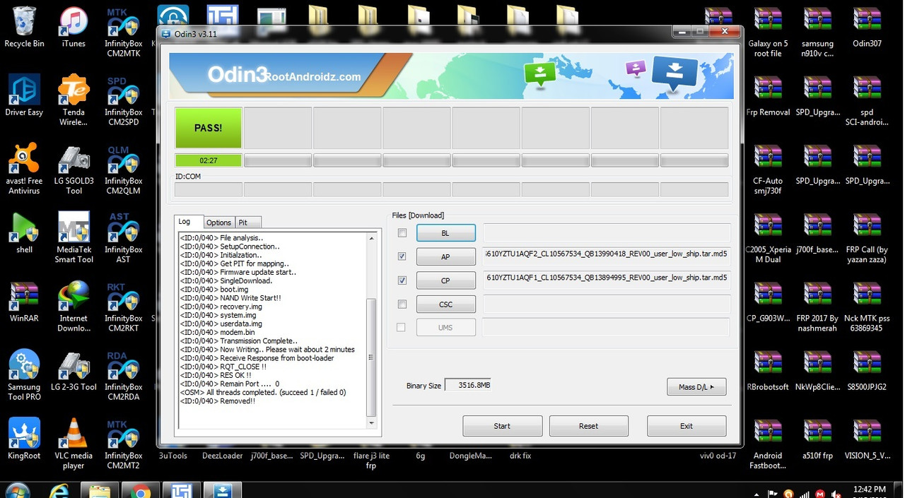Open the Windows Start menu orb
Image resolution: width=905 pixels, height=498 pixels.
(x=19, y=491)
